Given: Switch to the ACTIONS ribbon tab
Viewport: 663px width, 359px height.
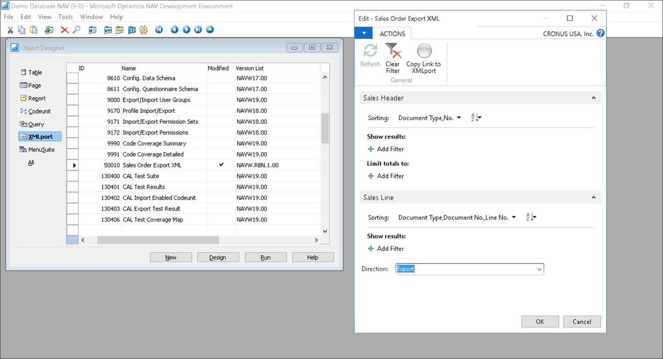Looking at the screenshot, I should pyautogui.click(x=392, y=33).
